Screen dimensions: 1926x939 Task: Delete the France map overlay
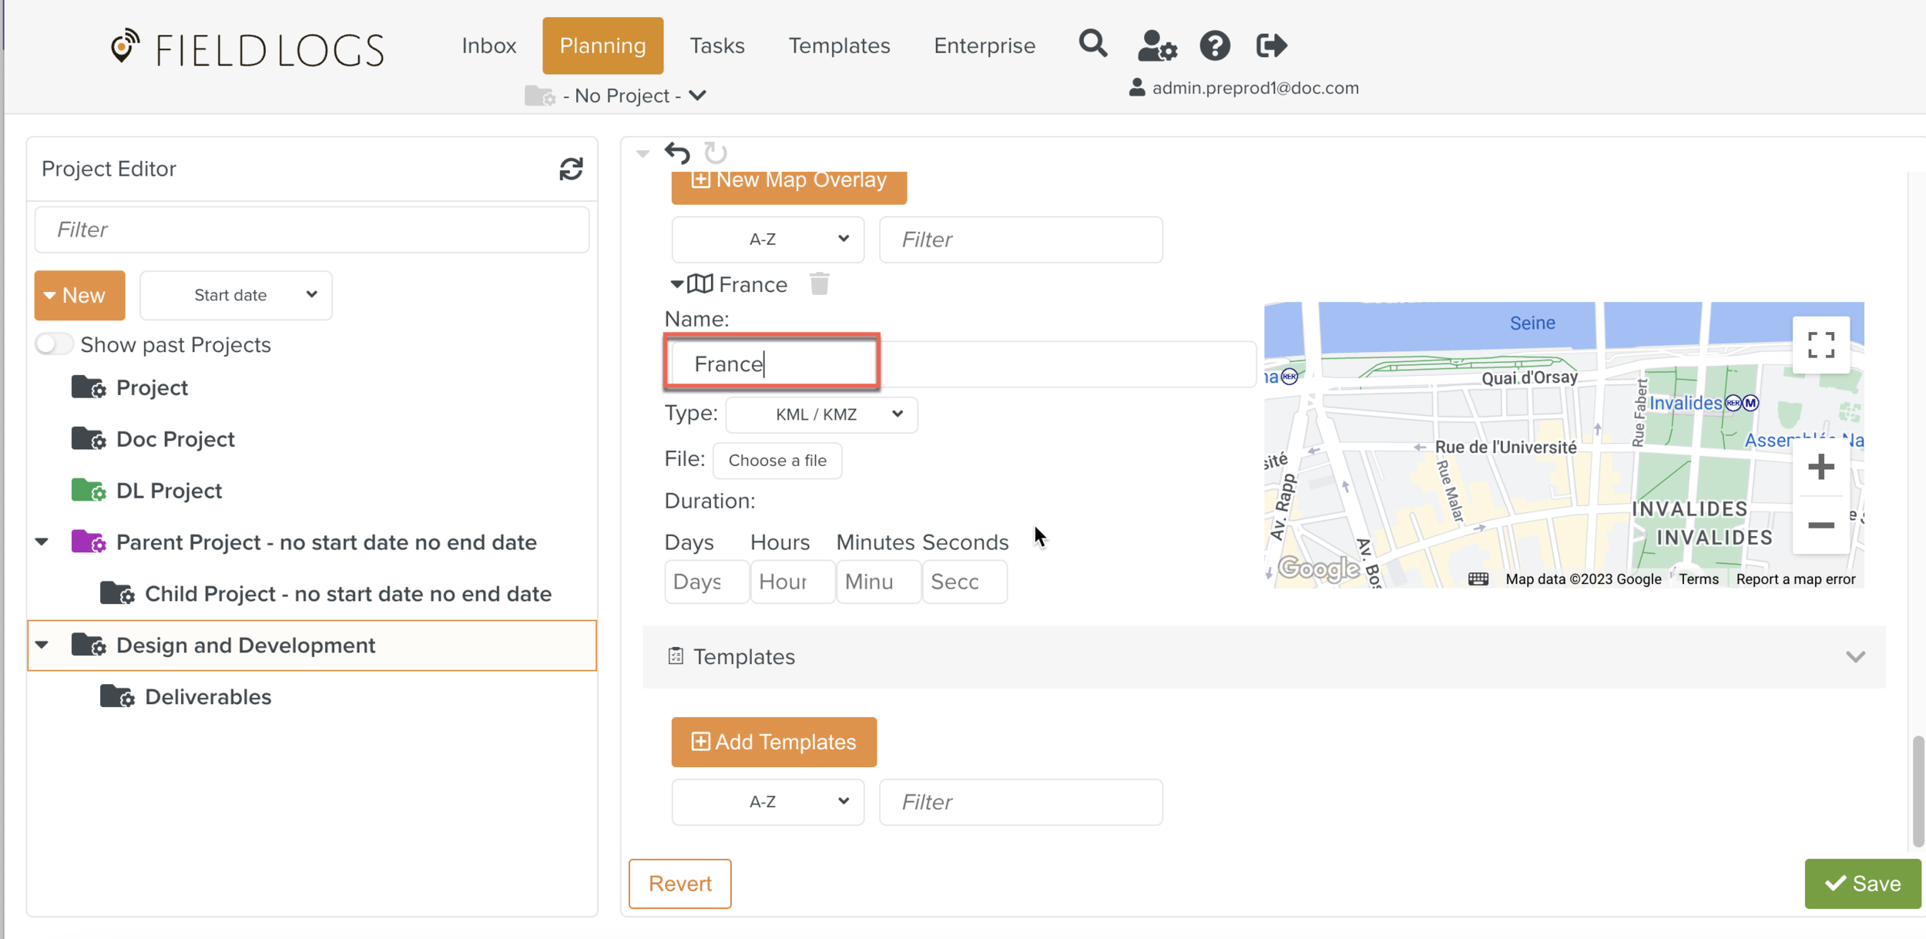[x=819, y=284]
